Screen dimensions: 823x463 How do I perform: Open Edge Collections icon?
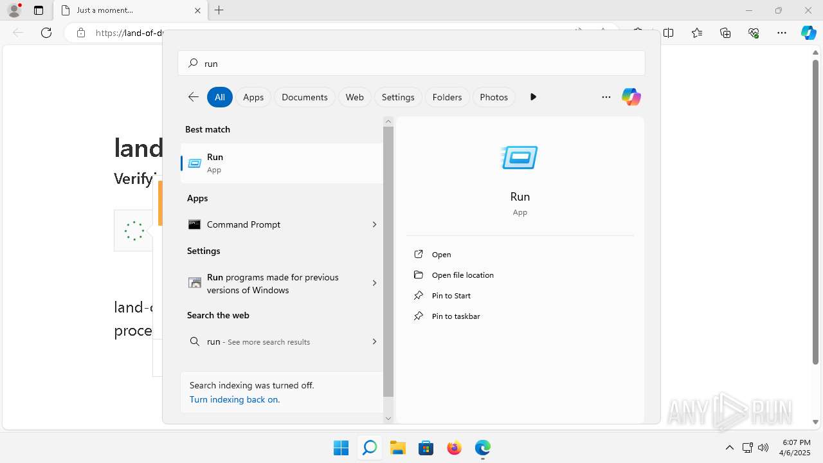point(725,33)
